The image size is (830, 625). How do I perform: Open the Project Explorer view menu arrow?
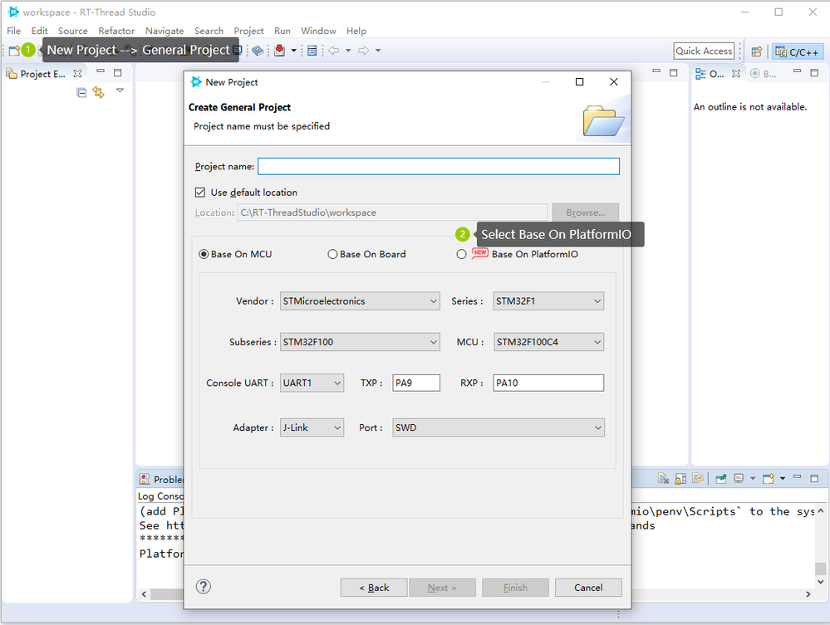(120, 90)
